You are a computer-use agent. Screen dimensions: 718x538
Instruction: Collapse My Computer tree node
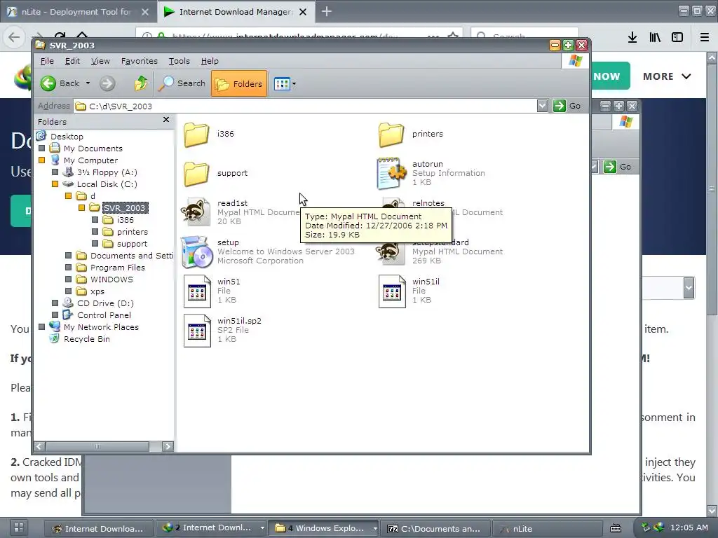41,160
